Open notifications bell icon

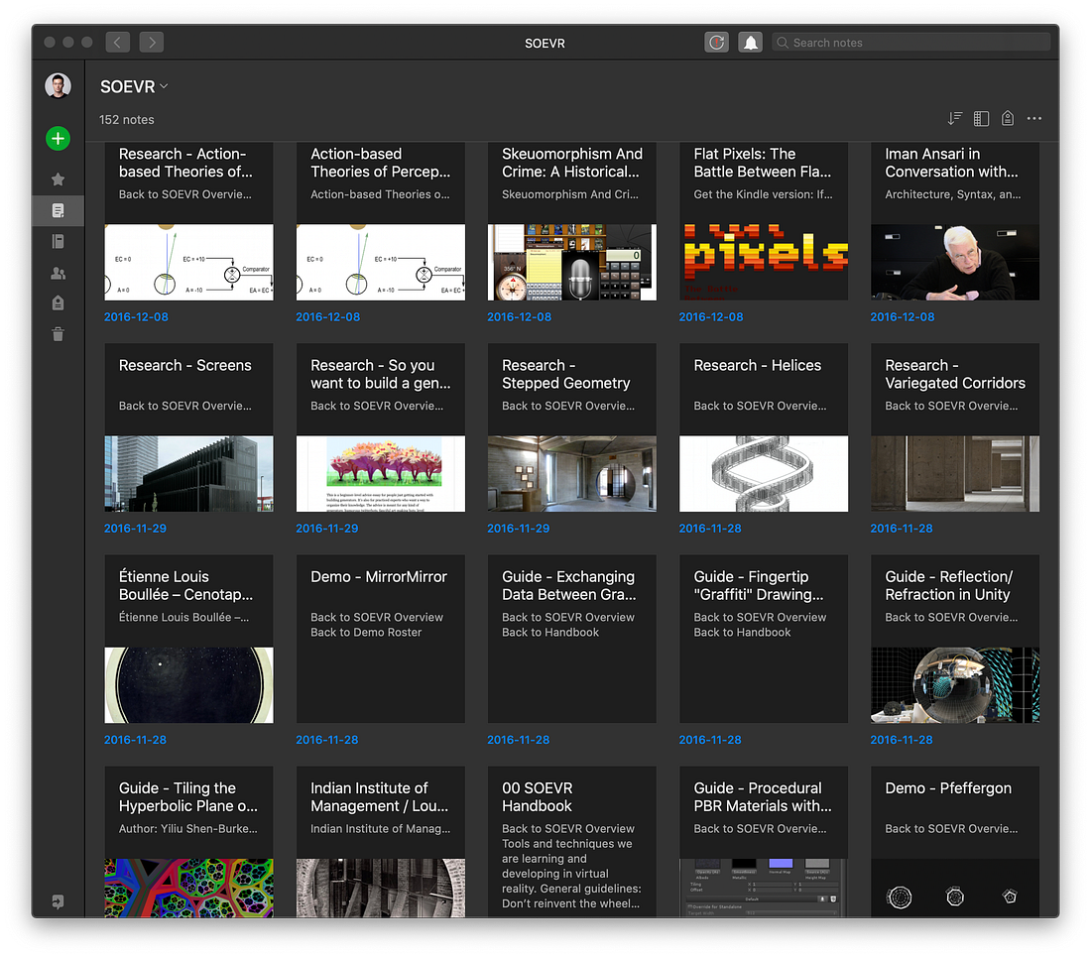(x=750, y=43)
